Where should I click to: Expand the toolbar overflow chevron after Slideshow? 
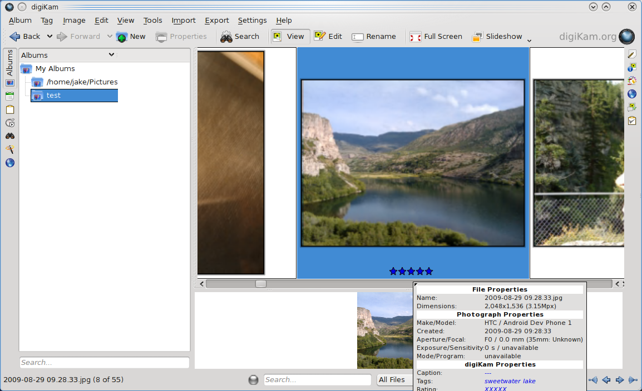point(529,41)
